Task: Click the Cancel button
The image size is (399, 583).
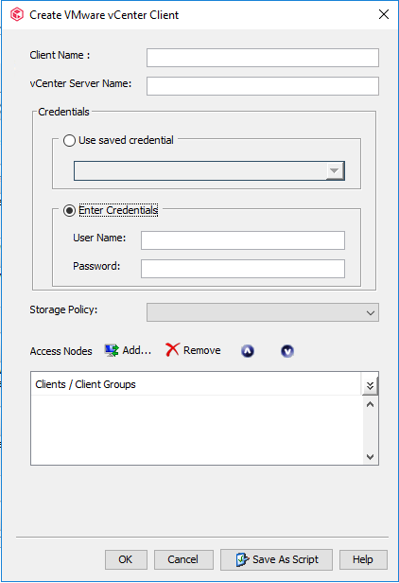Action: (x=183, y=559)
